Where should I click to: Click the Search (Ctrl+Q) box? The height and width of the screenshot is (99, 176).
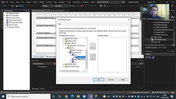point(111,2)
